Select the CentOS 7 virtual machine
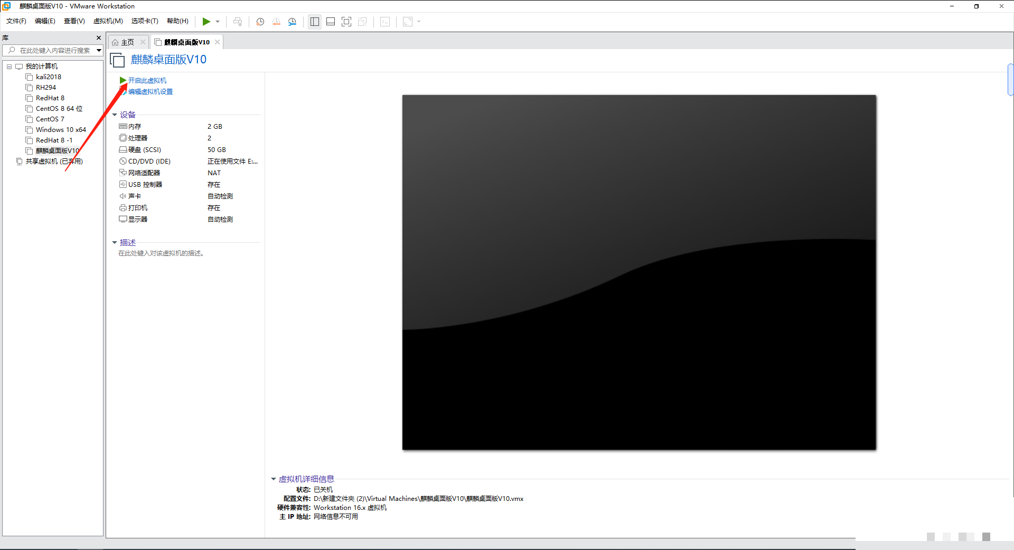Viewport: 1014px width, 550px height. click(x=50, y=119)
